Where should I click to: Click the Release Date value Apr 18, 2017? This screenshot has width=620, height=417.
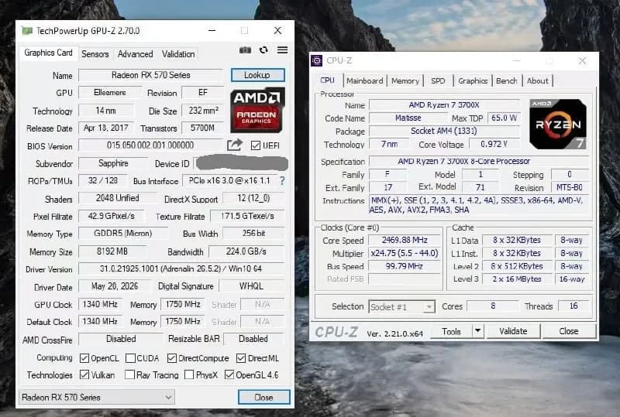106,128
